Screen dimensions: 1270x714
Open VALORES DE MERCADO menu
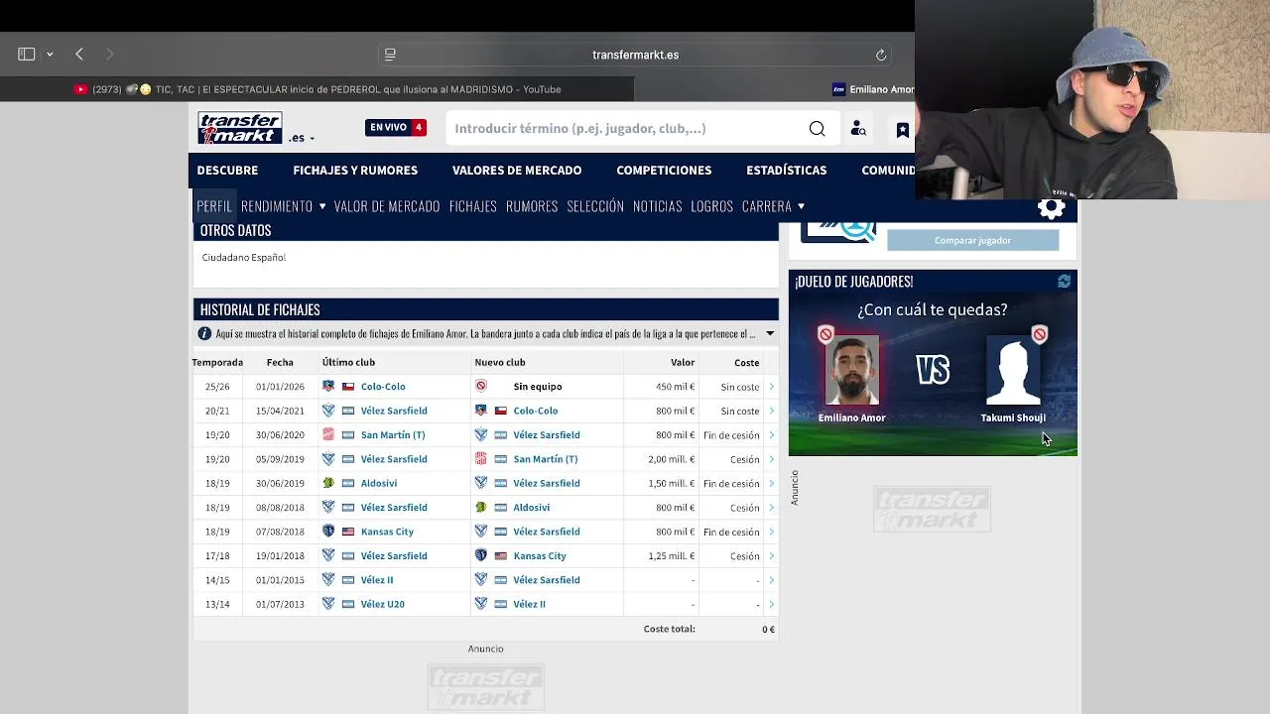point(517,171)
